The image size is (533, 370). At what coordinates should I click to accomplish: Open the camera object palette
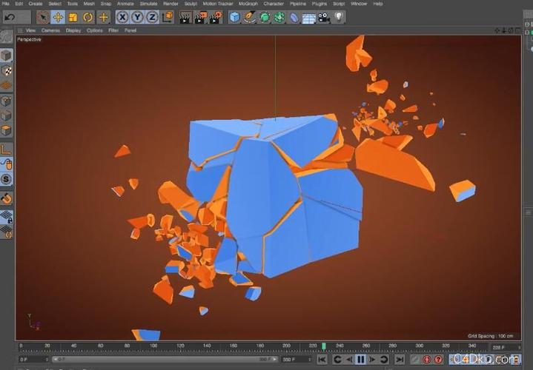pyautogui.click(x=324, y=17)
